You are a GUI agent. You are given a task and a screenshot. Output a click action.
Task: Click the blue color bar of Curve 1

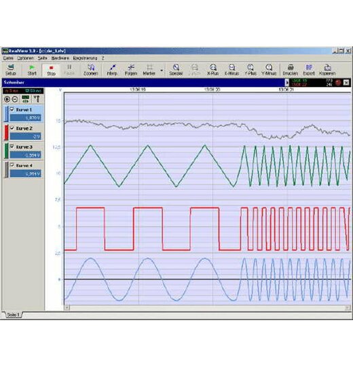(x=6, y=113)
